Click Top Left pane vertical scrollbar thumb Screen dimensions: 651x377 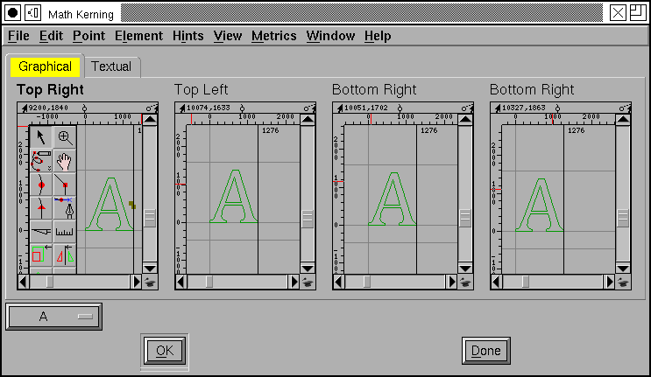pyautogui.click(x=307, y=218)
